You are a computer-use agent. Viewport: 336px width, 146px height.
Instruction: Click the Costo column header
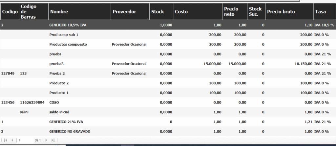coord(181,12)
